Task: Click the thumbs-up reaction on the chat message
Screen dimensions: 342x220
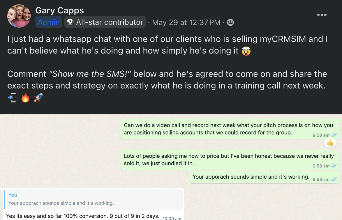Action: coord(330,143)
